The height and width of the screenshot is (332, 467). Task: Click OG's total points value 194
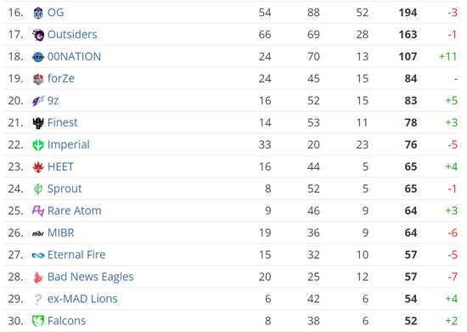point(408,13)
